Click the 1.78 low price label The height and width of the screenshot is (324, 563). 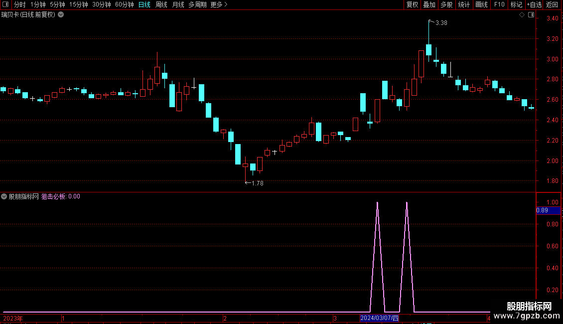point(258,183)
